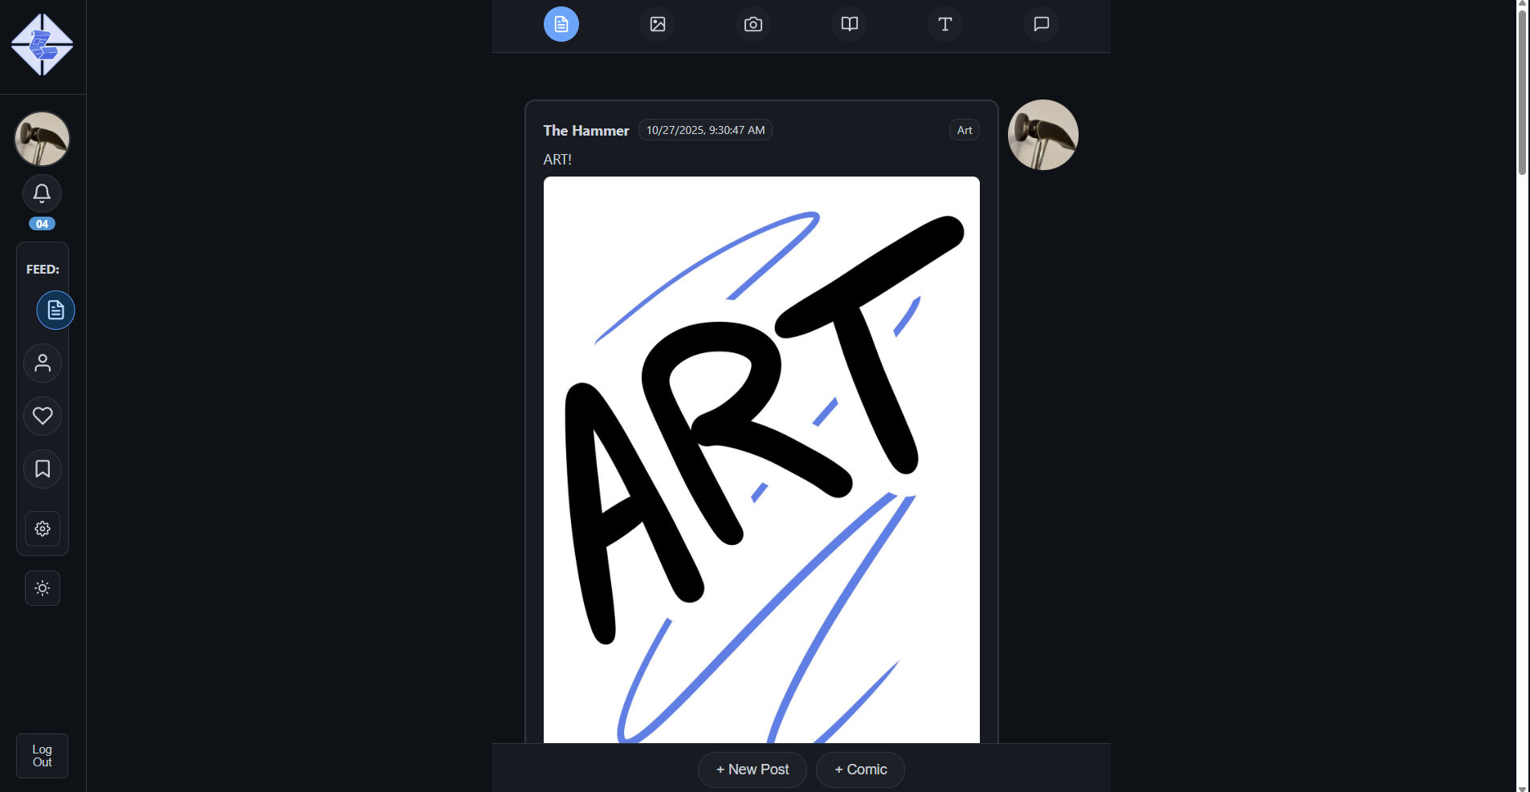Open The Hammer author name link

click(x=586, y=131)
